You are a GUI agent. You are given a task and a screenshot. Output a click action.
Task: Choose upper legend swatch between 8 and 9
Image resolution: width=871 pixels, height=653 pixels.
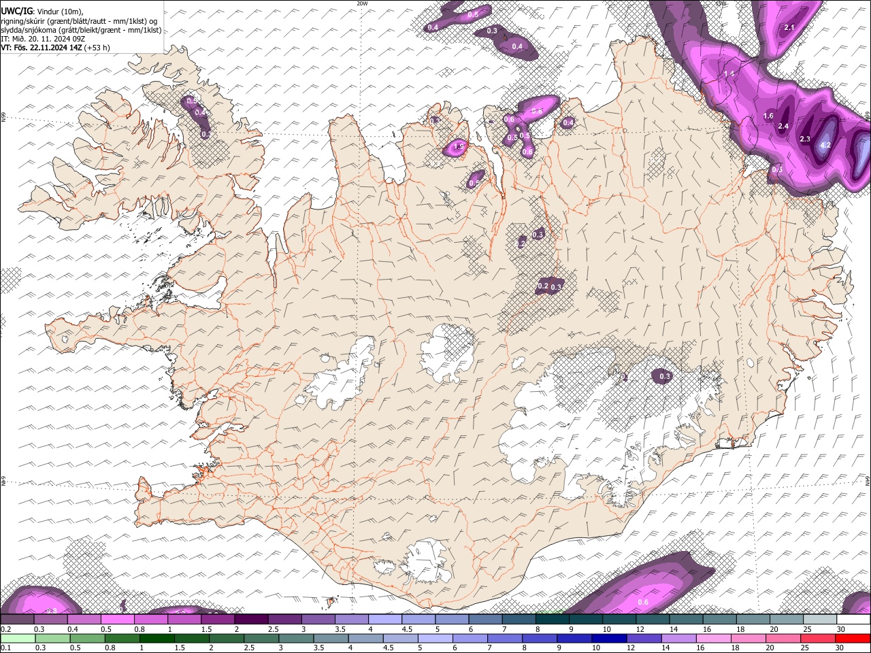coord(551,620)
